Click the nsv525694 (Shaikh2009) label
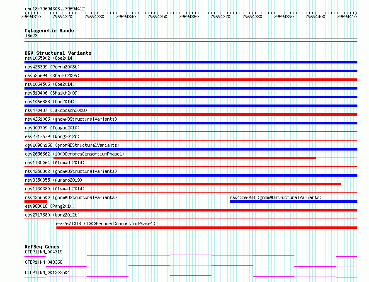369x282 pixels. 52,75
